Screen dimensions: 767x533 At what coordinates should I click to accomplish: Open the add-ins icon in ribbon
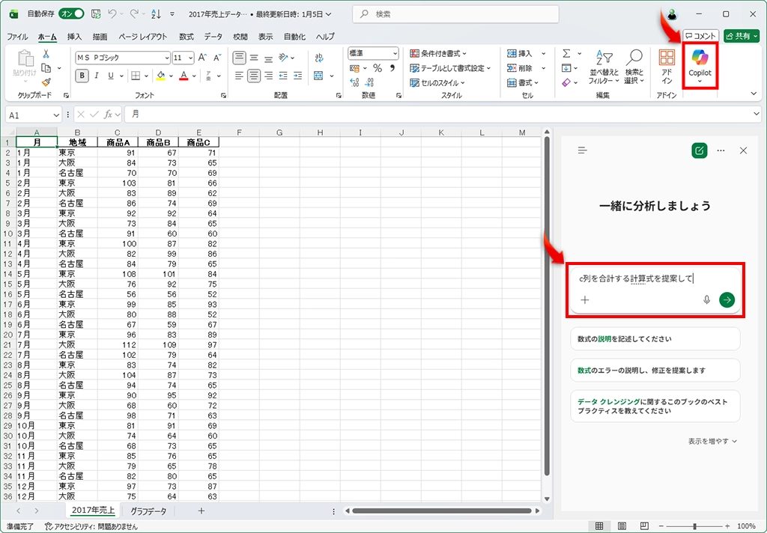coord(666,64)
